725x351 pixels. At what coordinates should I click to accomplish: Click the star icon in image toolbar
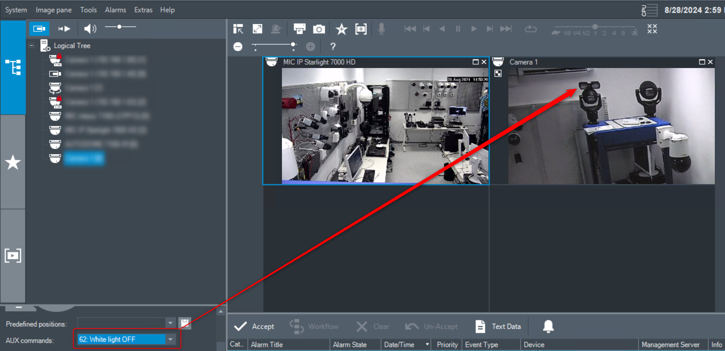341,29
